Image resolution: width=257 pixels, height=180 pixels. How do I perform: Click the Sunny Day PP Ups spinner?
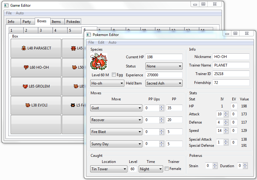154,144
